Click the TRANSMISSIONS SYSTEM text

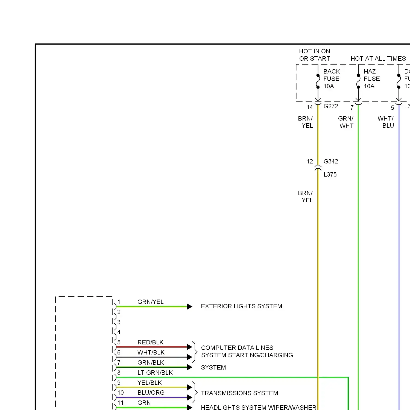[239, 393]
